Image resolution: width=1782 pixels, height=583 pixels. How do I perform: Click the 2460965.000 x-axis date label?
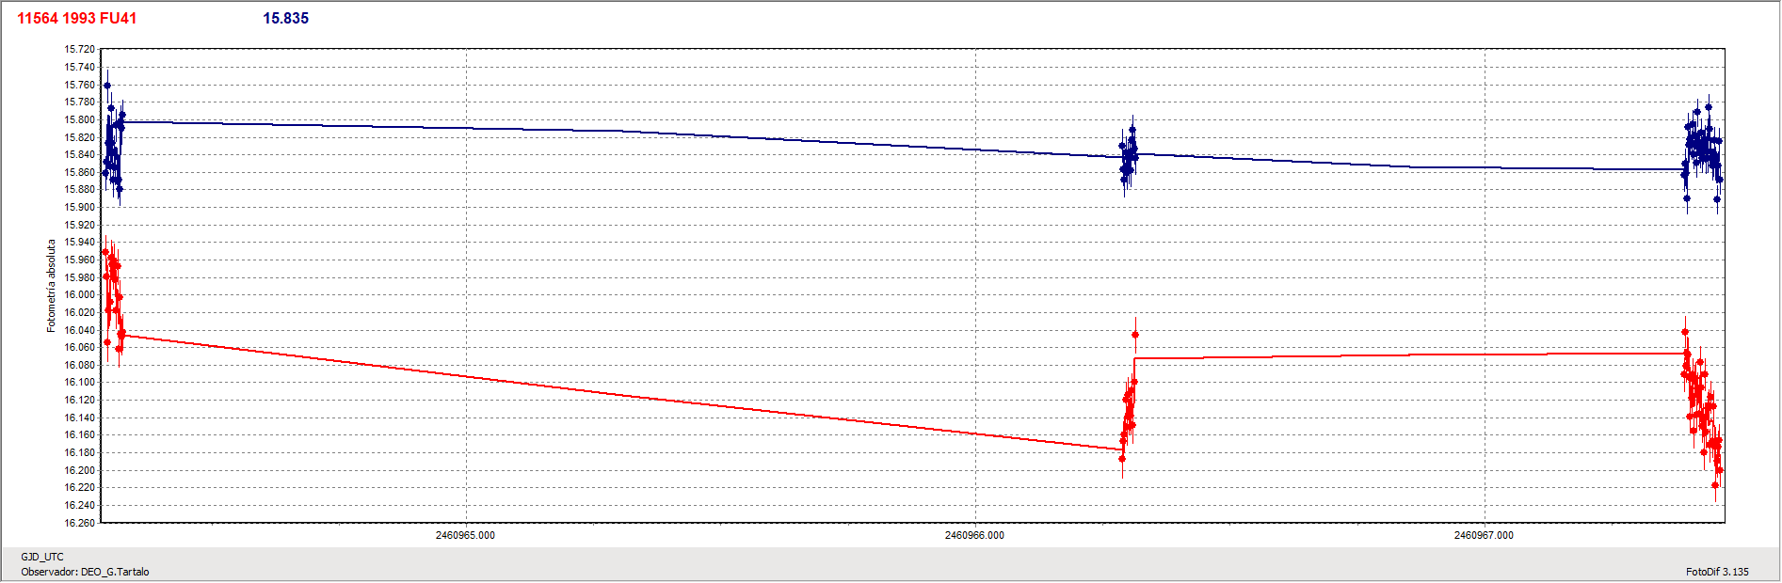pos(465,535)
